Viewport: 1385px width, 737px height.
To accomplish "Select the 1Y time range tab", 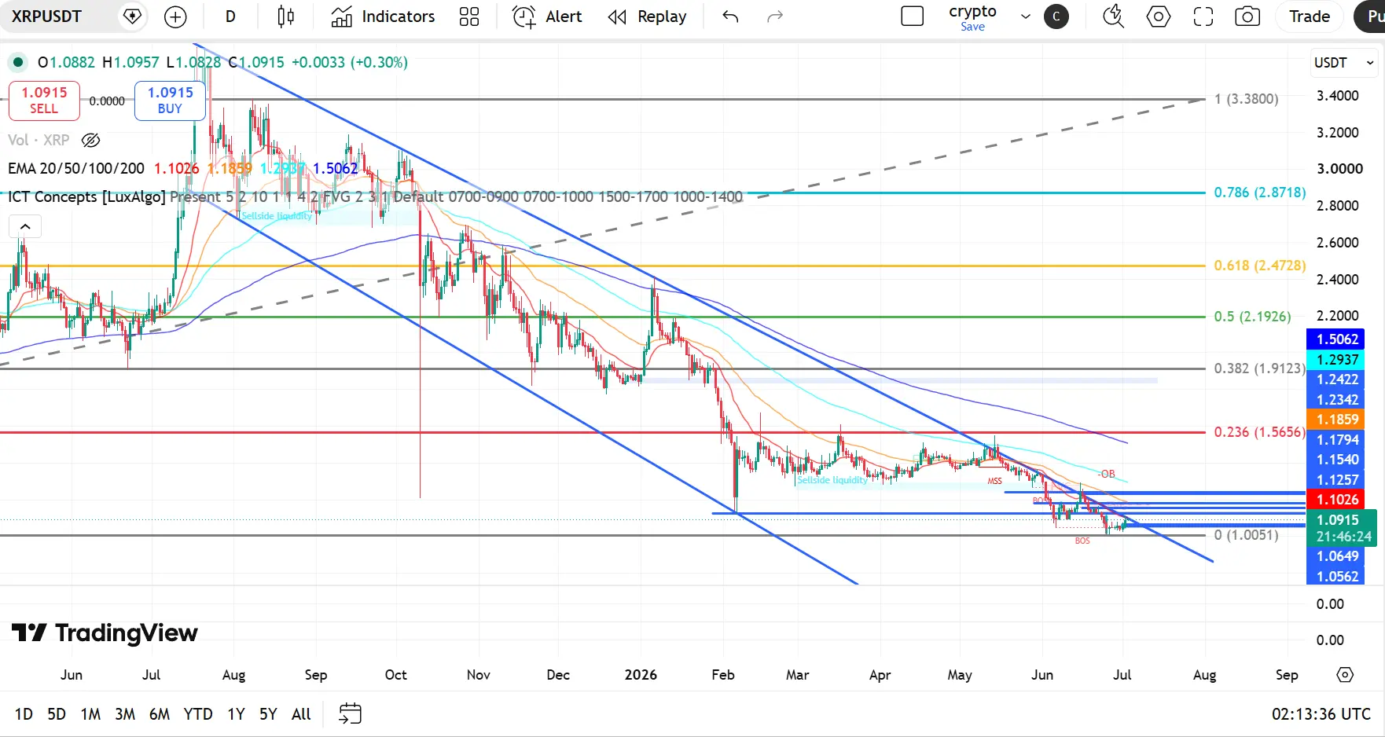I will [x=236, y=714].
